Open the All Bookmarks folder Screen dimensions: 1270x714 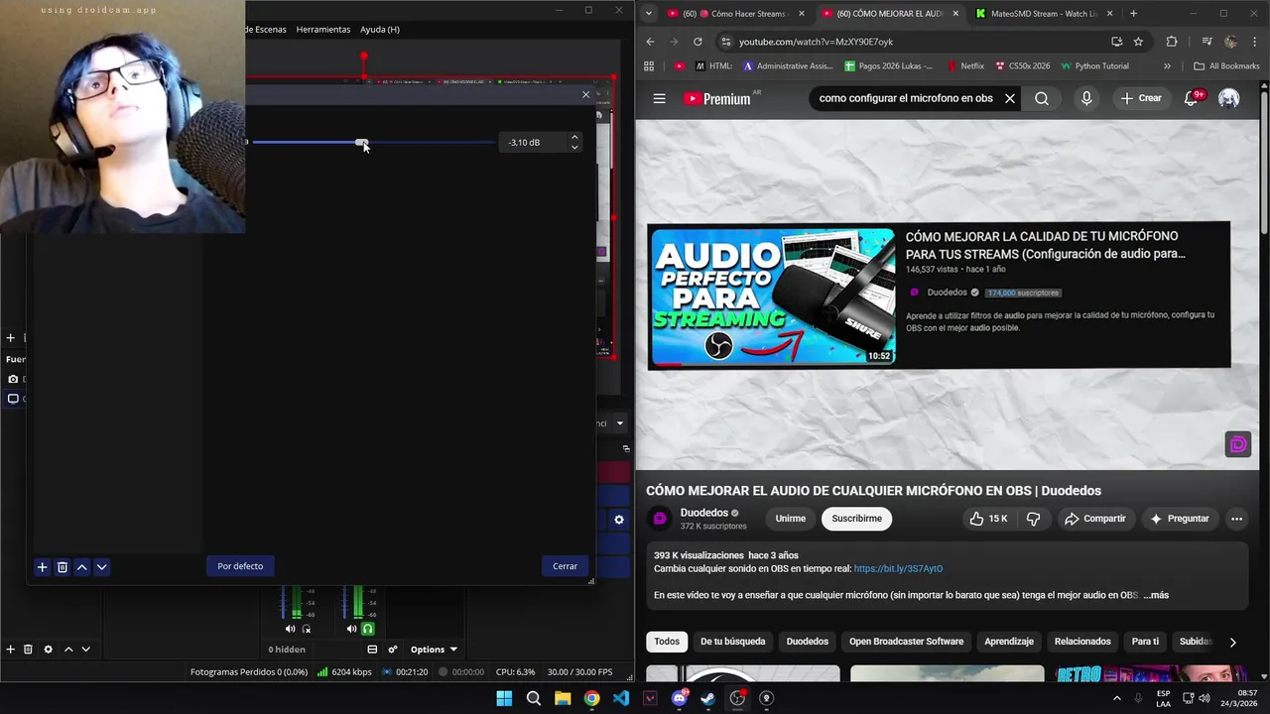(1226, 66)
